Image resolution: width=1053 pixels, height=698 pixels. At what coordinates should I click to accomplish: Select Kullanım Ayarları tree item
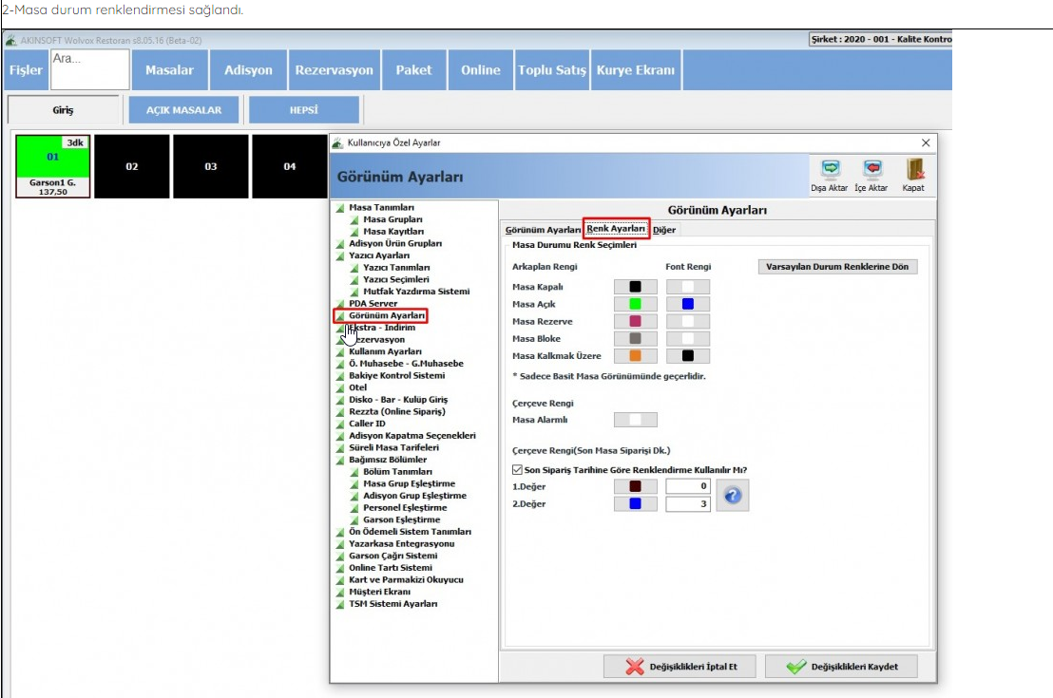tap(386, 351)
